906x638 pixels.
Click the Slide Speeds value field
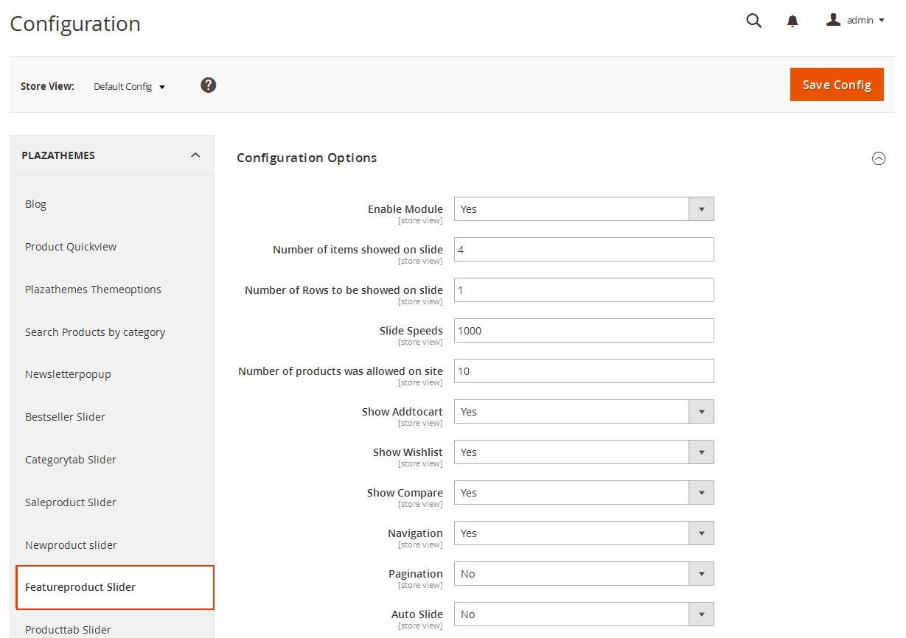click(x=584, y=330)
